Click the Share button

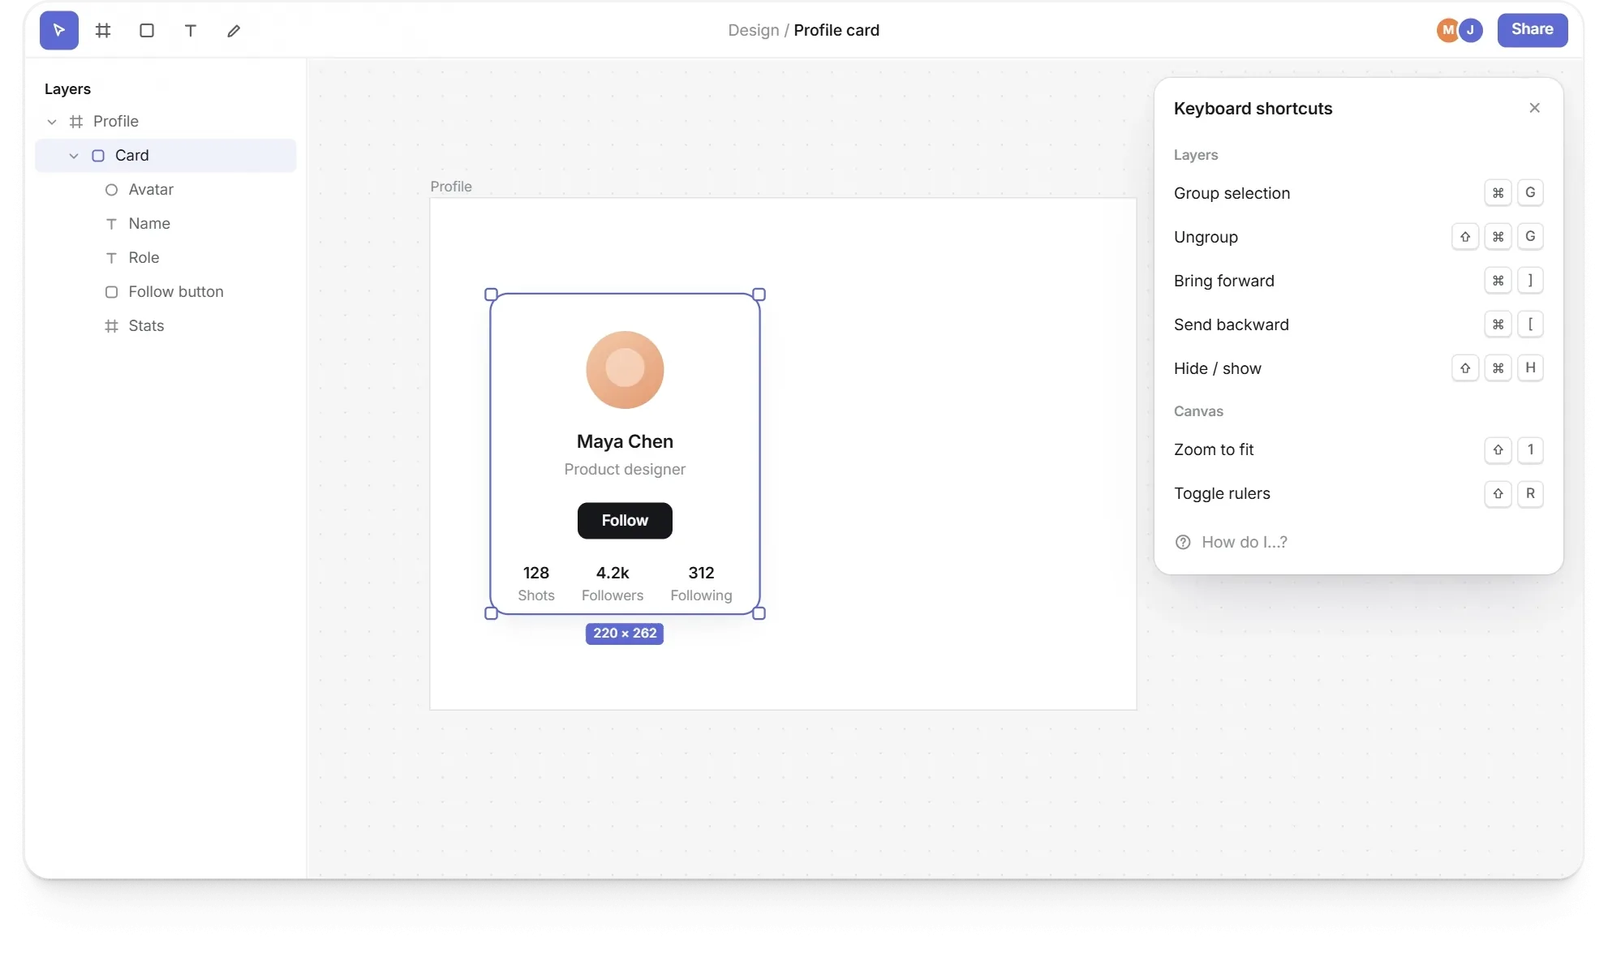click(1532, 30)
